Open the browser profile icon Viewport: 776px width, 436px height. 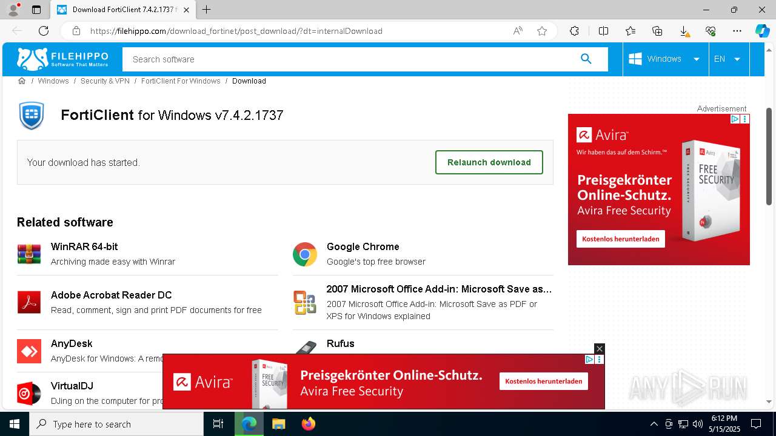(x=13, y=10)
